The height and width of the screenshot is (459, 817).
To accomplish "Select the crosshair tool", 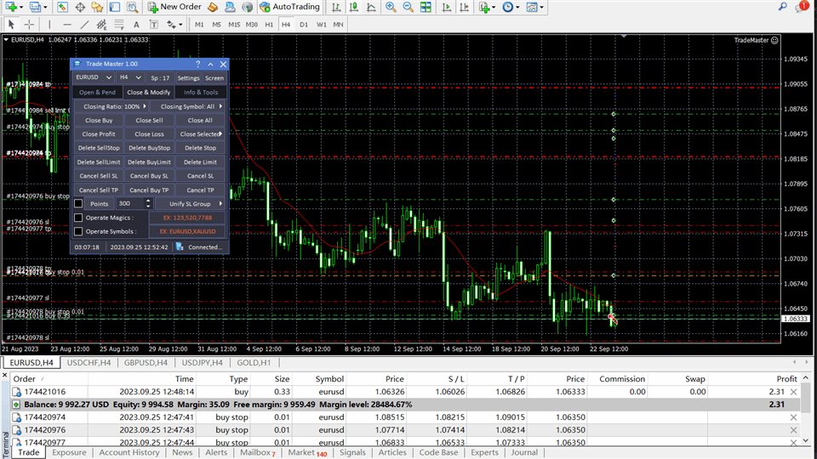I will coord(29,24).
